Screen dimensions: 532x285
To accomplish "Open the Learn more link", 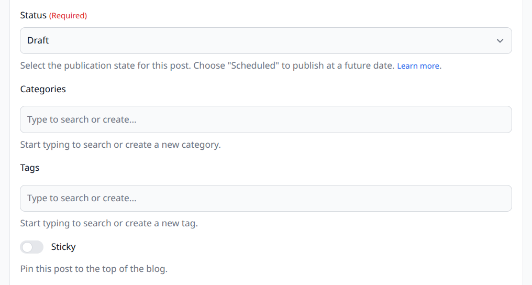I will coord(418,66).
